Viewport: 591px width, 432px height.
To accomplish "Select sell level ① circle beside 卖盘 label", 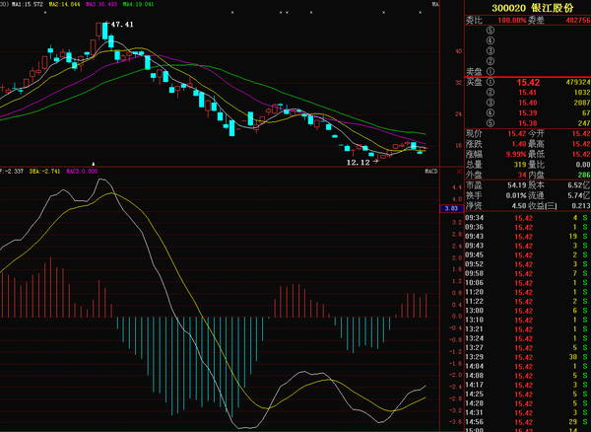I will pyautogui.click(x=490, y=71).
